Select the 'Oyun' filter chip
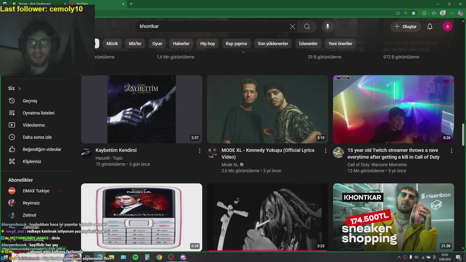This screenshot has height=262, width=466. pyautogui.click(x=157, y=44)
